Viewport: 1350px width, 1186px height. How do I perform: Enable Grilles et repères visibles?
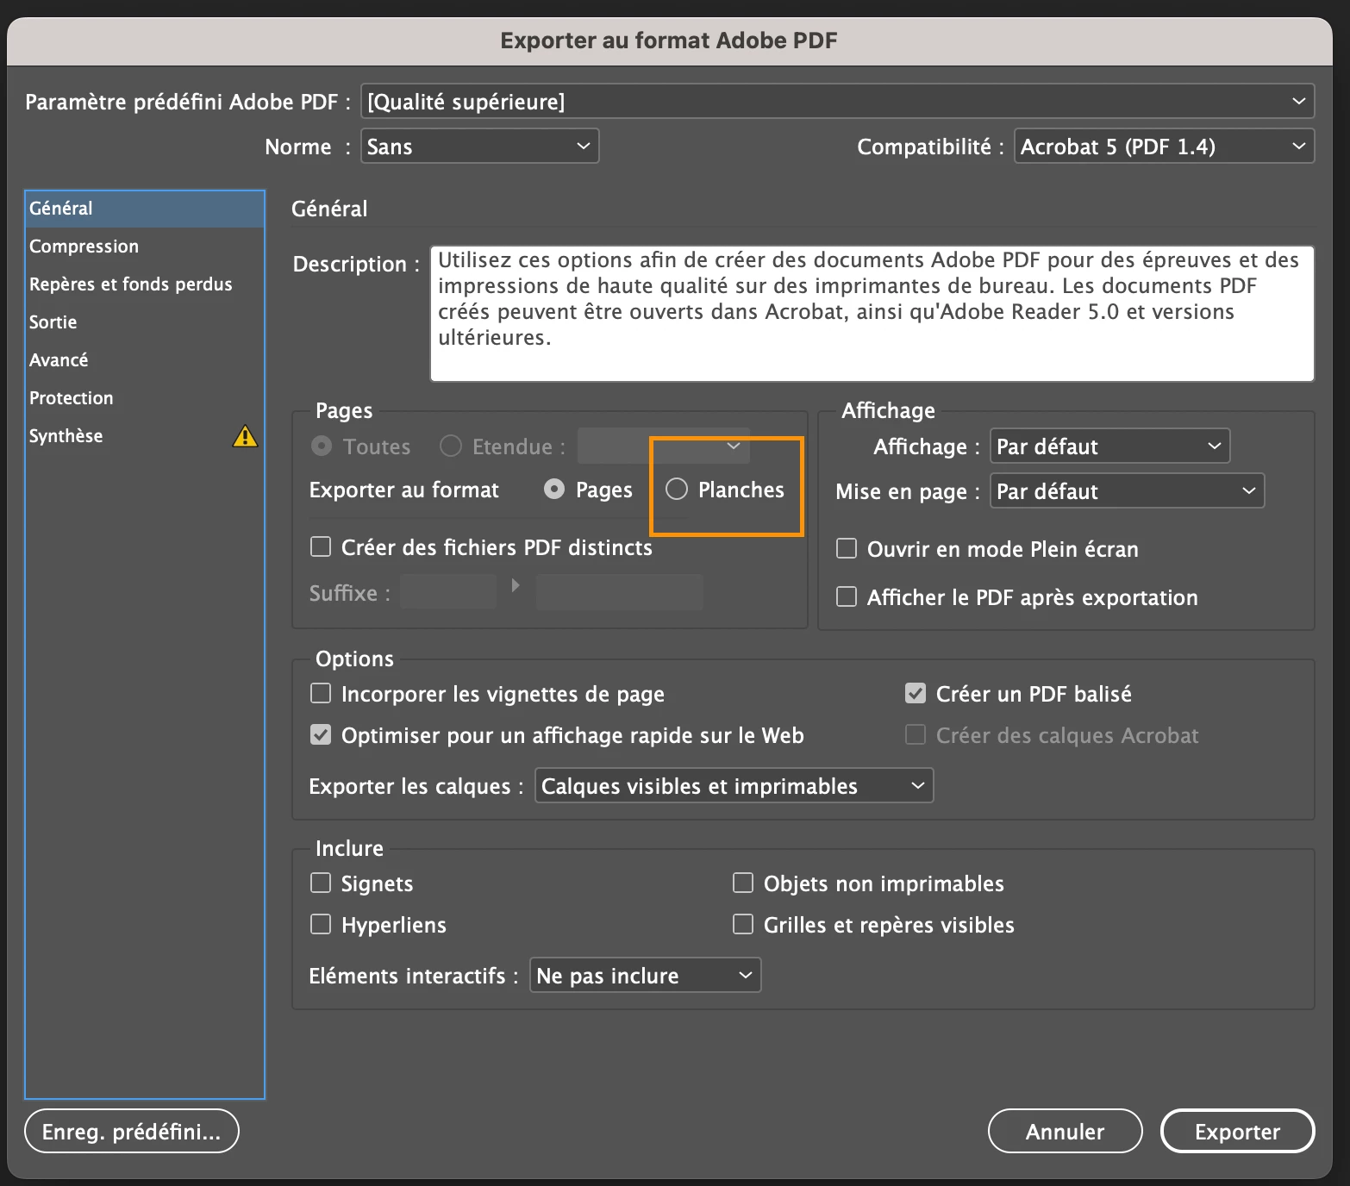point(743,925)
